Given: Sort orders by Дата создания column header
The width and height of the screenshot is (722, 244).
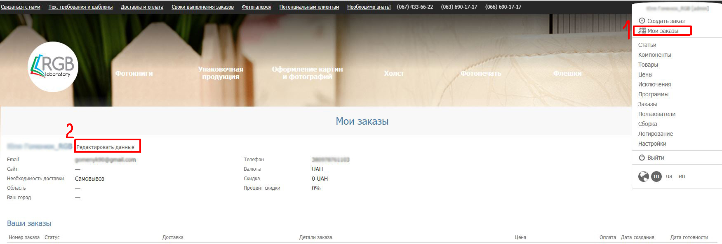Looking at the screenshot, I should [637, 237].
